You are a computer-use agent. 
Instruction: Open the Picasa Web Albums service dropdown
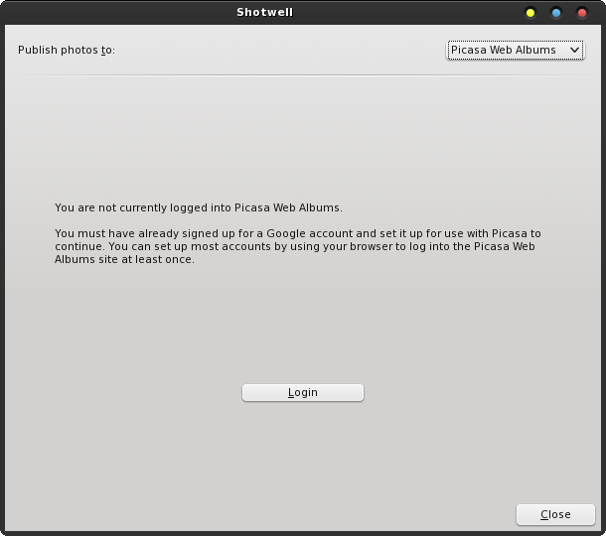coord(516,51)
